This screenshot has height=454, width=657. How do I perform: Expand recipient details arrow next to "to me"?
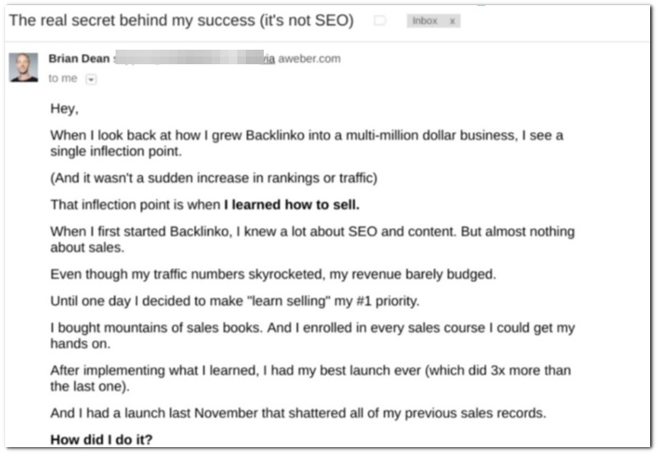pyautogui.click(x=92, y=79)
